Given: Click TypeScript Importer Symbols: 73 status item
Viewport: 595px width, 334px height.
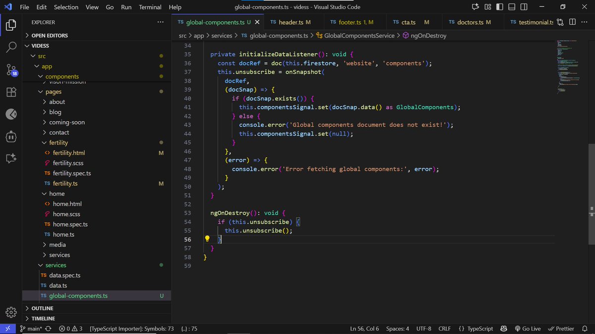Looking at the screenshot, I should coord(132,329).
